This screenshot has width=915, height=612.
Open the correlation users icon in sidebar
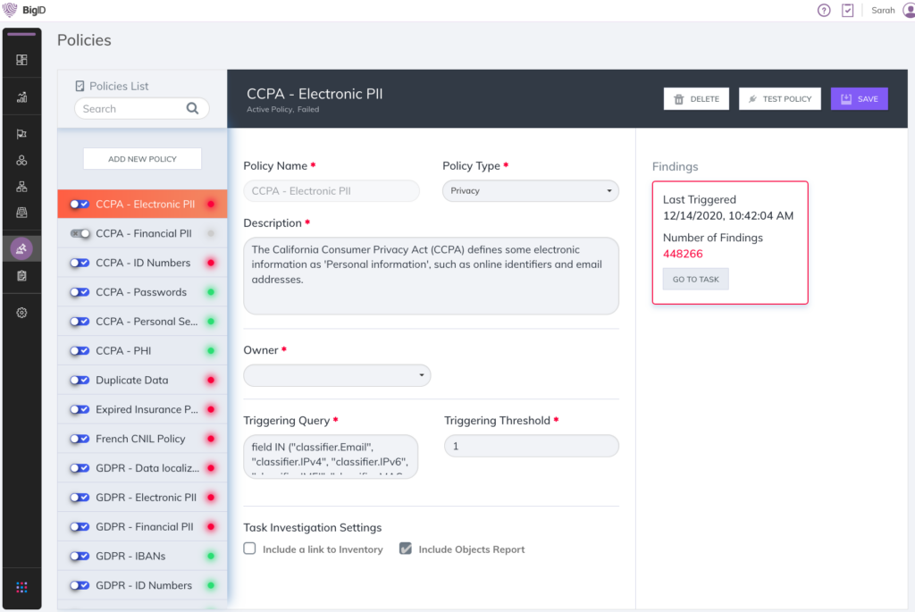(x=21, y=159)
